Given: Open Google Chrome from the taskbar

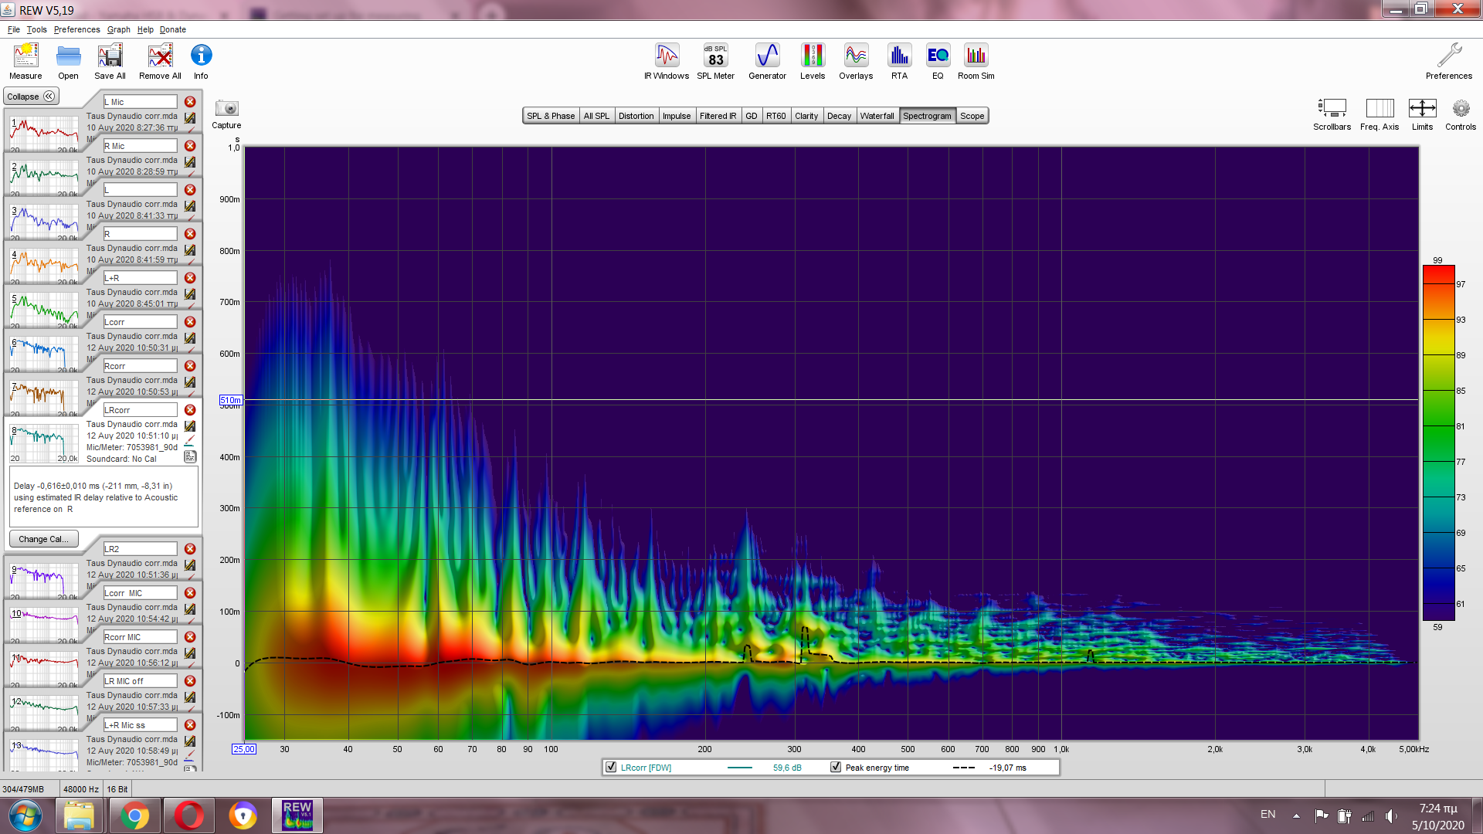Looking at the screenshot, I should 134,815.
